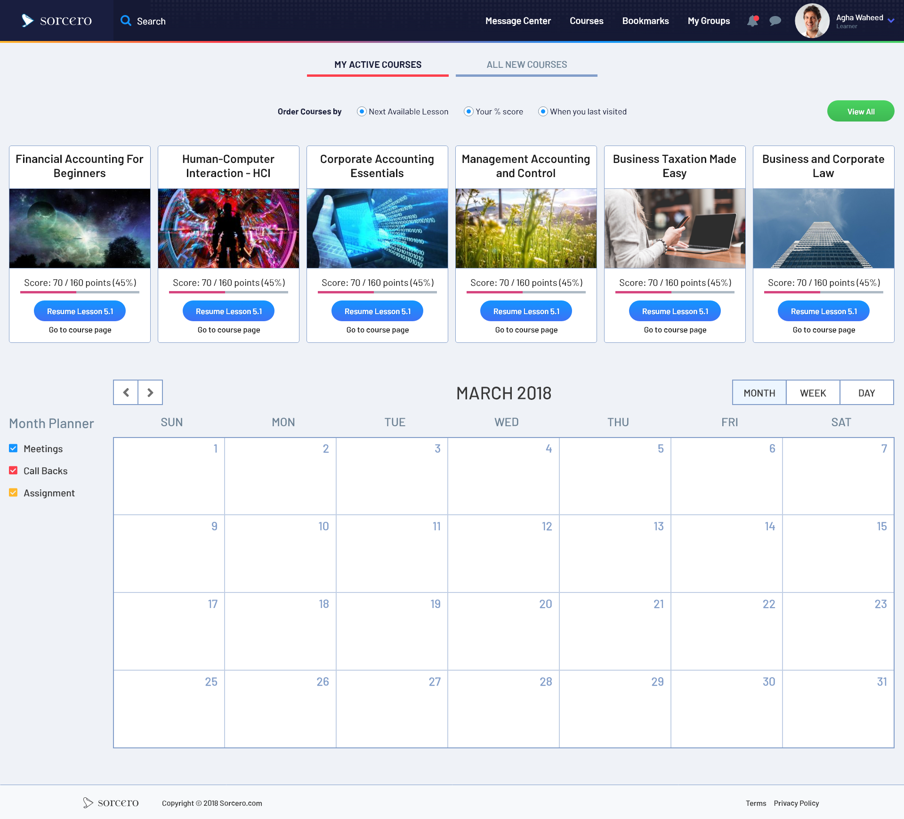Switch to the All New Courses tab
The width and height of the screenshot is (904, 819).
click(x=526, y=65)
